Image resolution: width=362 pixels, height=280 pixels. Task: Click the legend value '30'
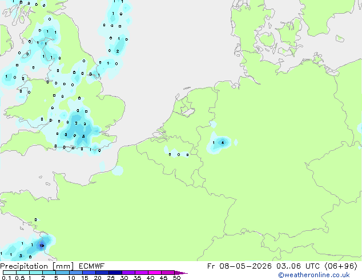point(124,278)
